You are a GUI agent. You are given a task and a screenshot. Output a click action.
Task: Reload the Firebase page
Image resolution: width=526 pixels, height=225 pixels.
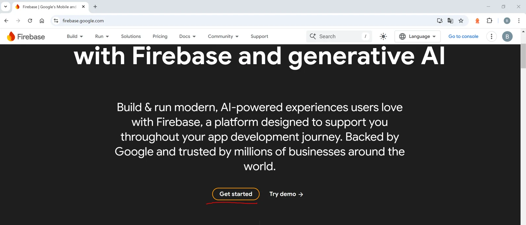coord(30,21)
